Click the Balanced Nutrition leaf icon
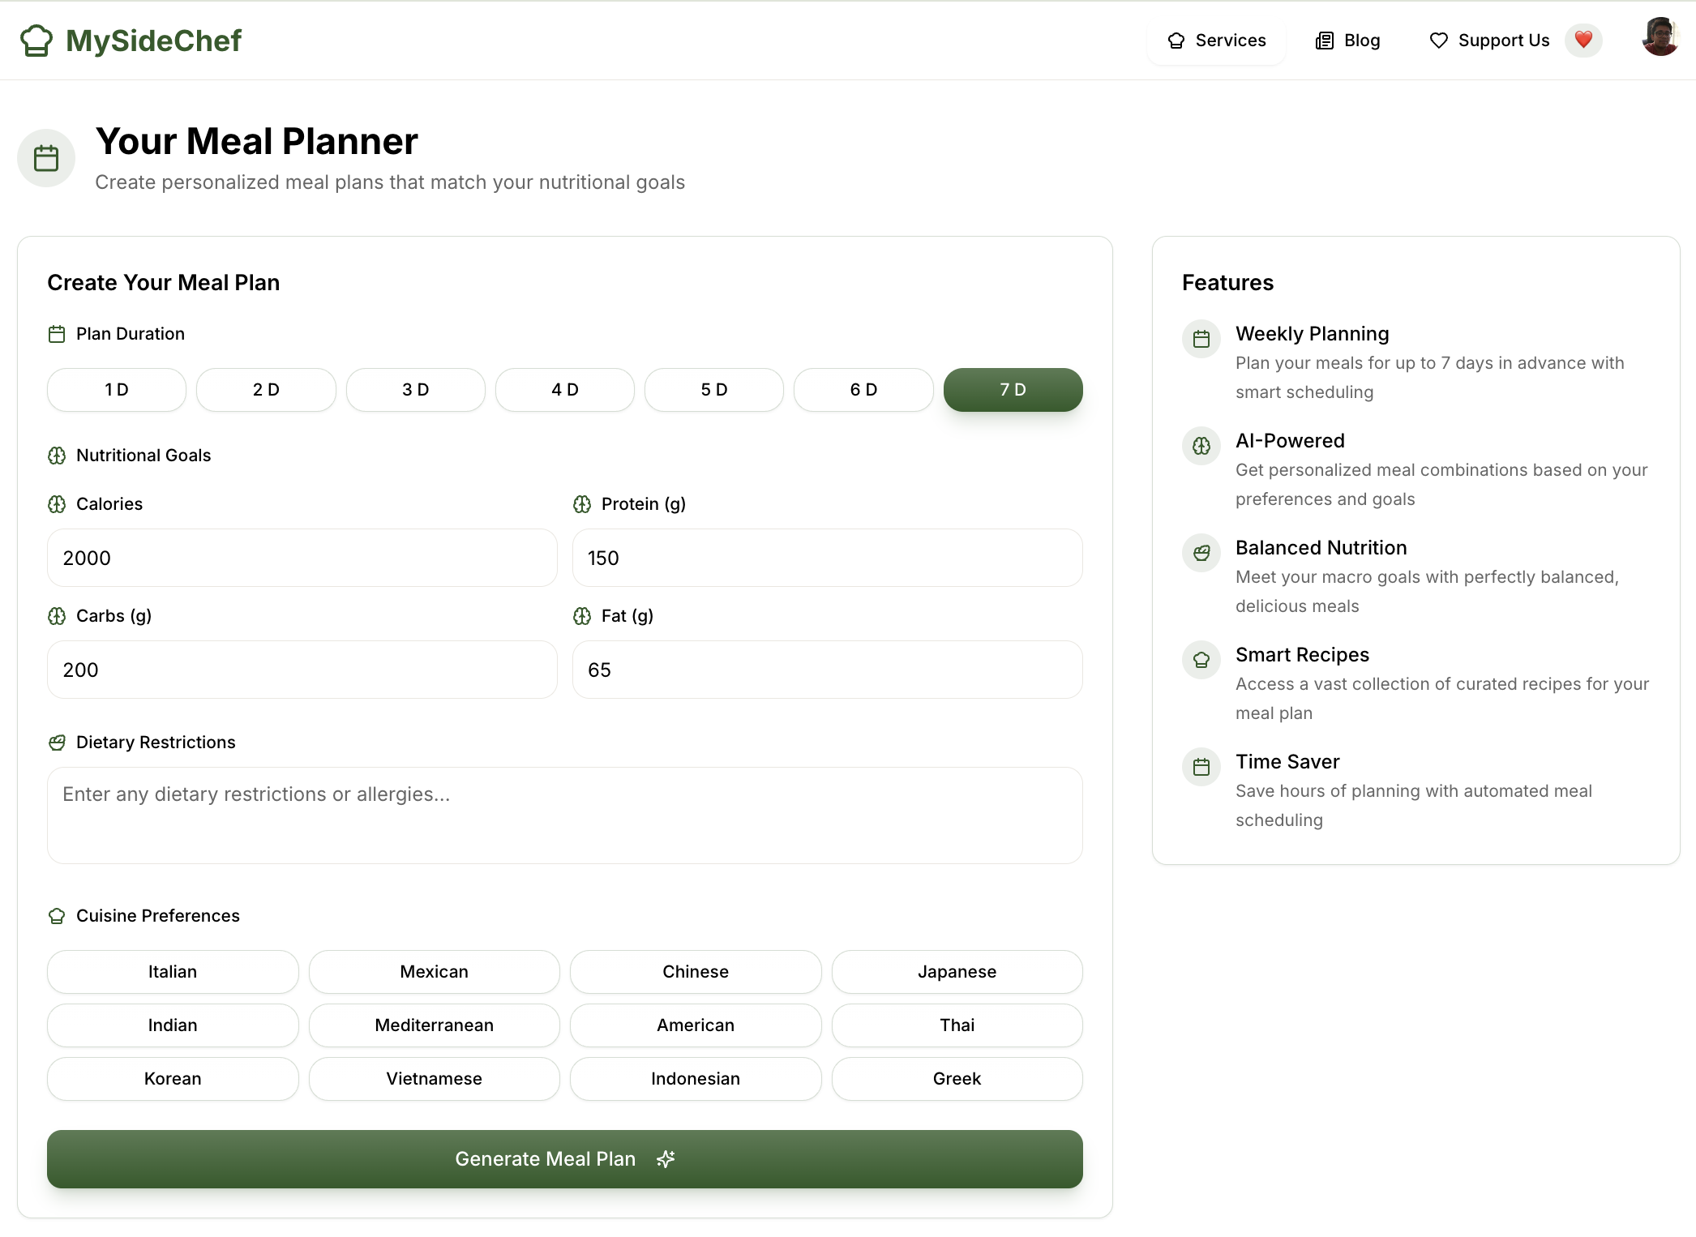The height and width of the screenshot is (1237, 1696). [x=1201, y=553]
